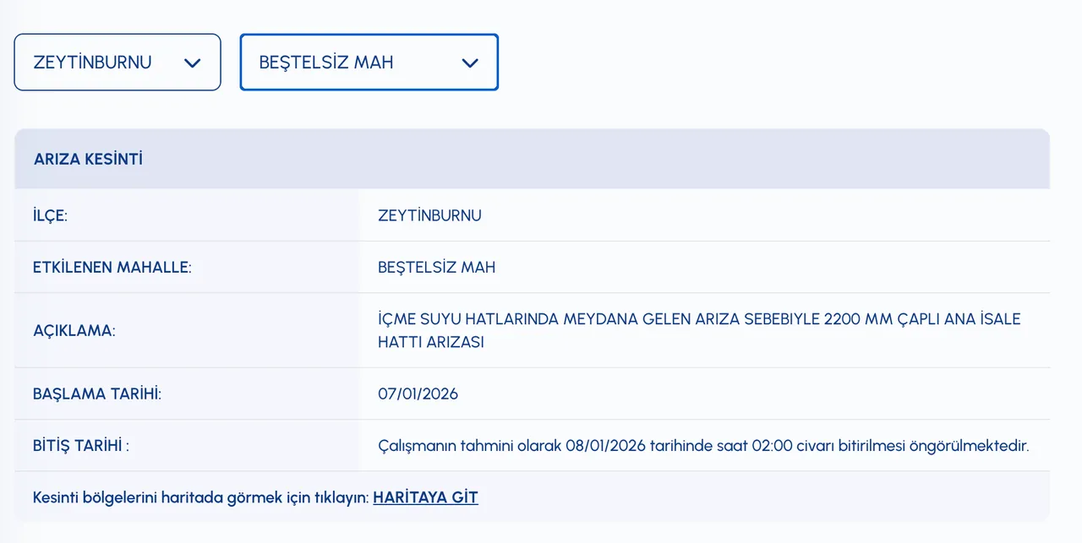Image resolution: width=1082 pixels, height=543 pixels.
Task: Select the start date 07/01/2026
Action: pyautogui.click(x=418, y=393)
